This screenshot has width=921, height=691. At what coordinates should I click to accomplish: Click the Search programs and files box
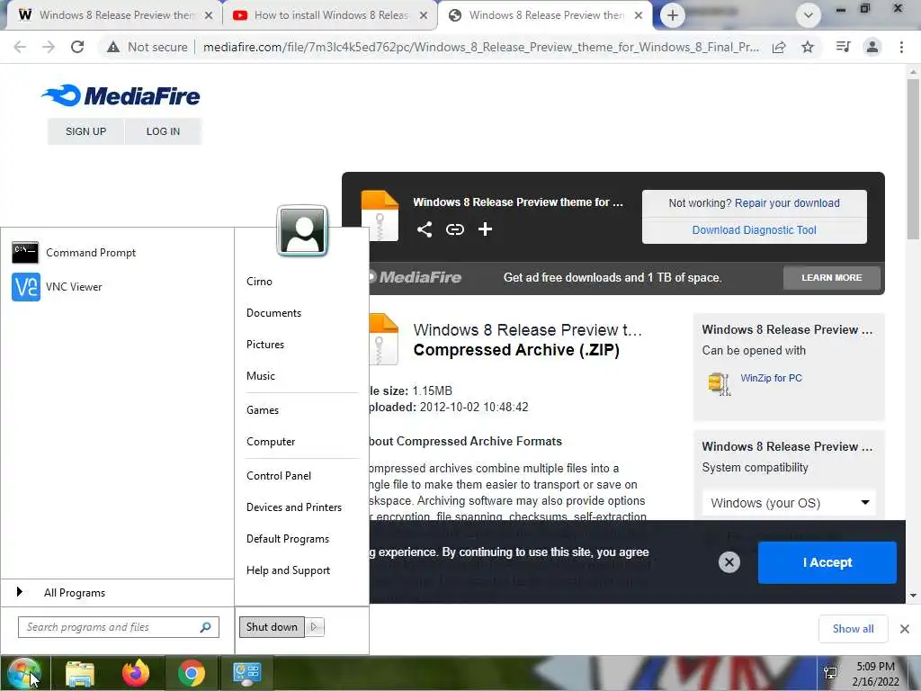coord(119,627)
